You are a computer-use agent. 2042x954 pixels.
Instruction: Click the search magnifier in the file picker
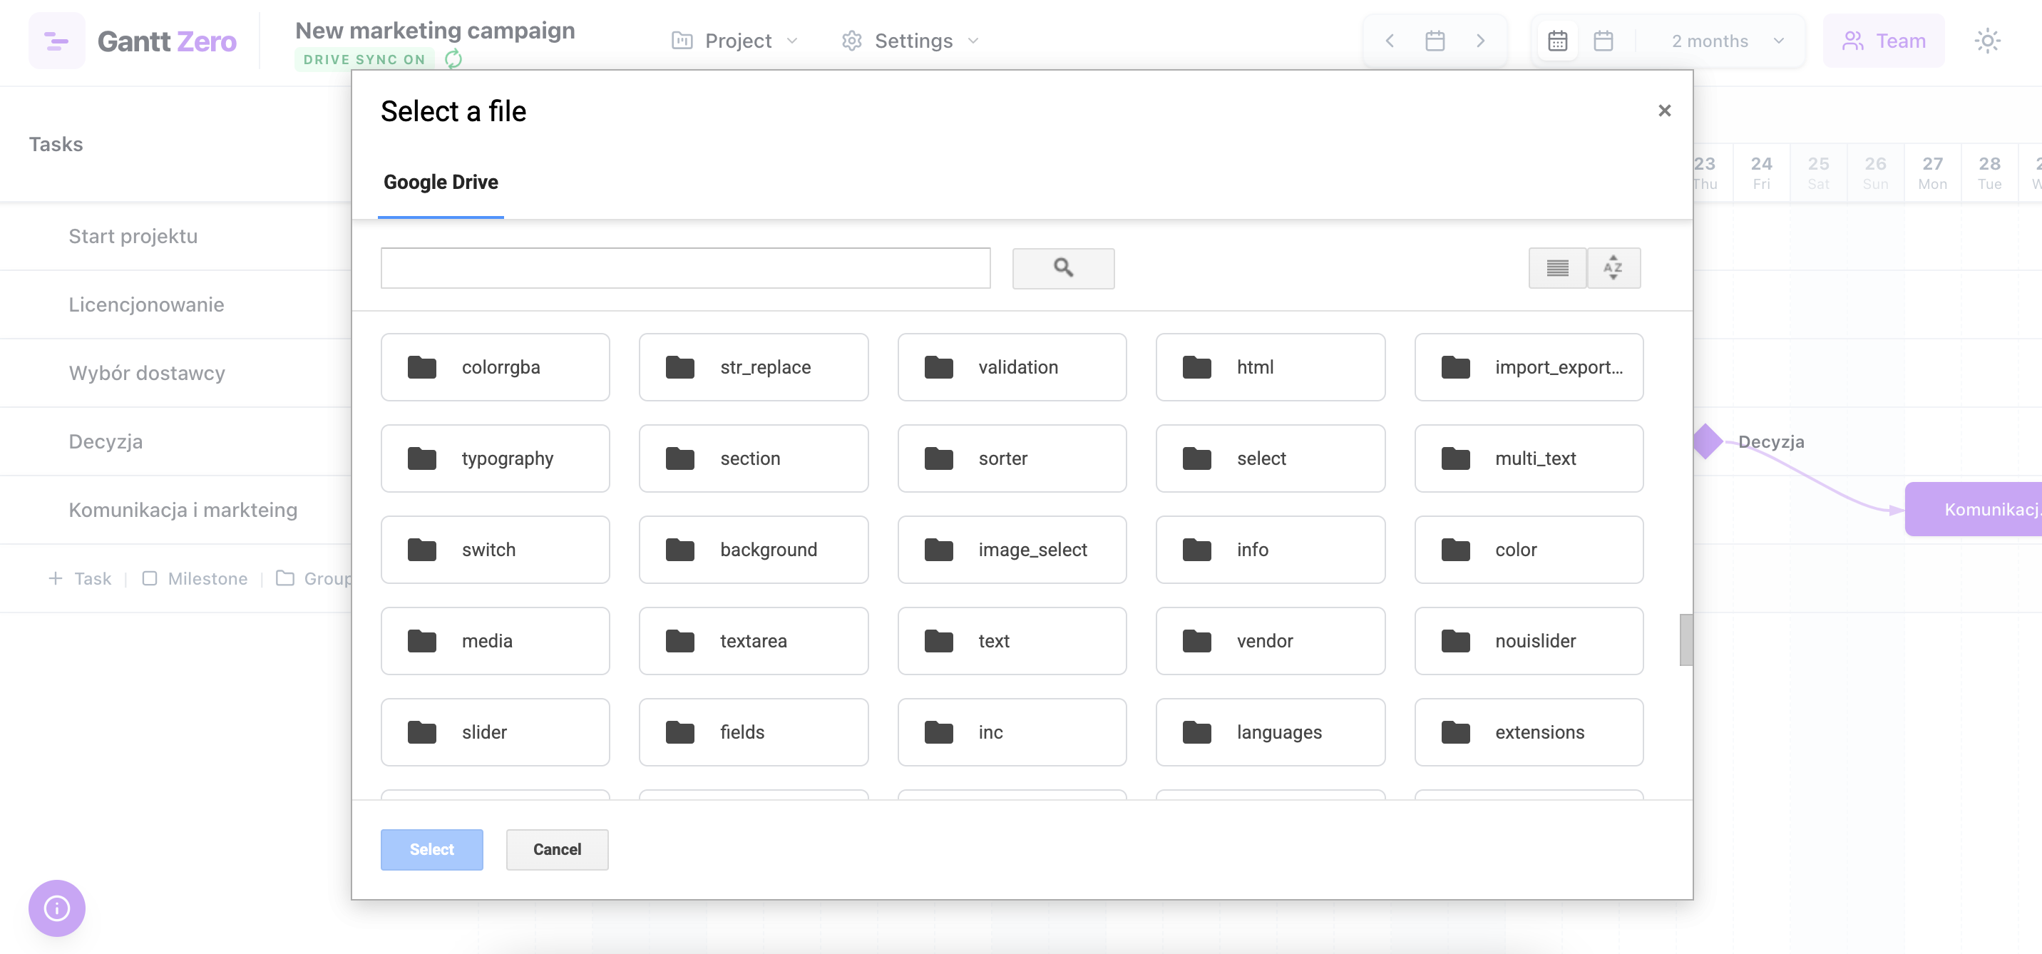1063,268
